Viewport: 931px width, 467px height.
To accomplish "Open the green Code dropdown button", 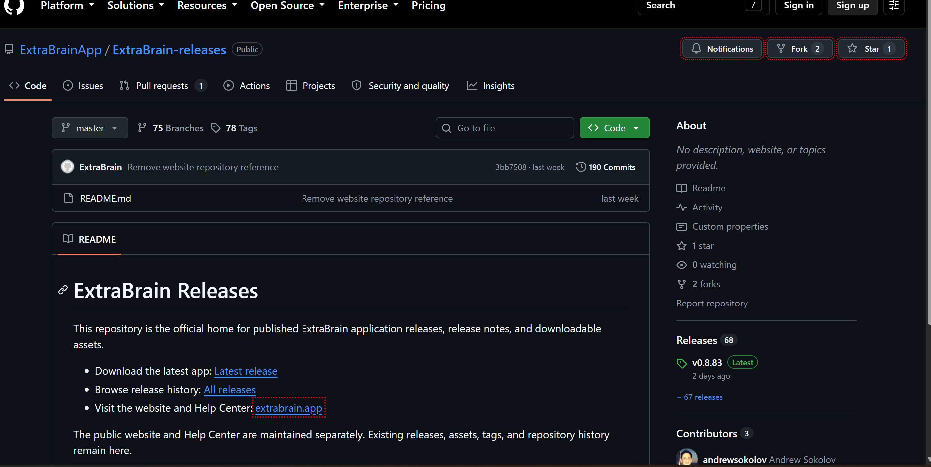I will 614,128.
